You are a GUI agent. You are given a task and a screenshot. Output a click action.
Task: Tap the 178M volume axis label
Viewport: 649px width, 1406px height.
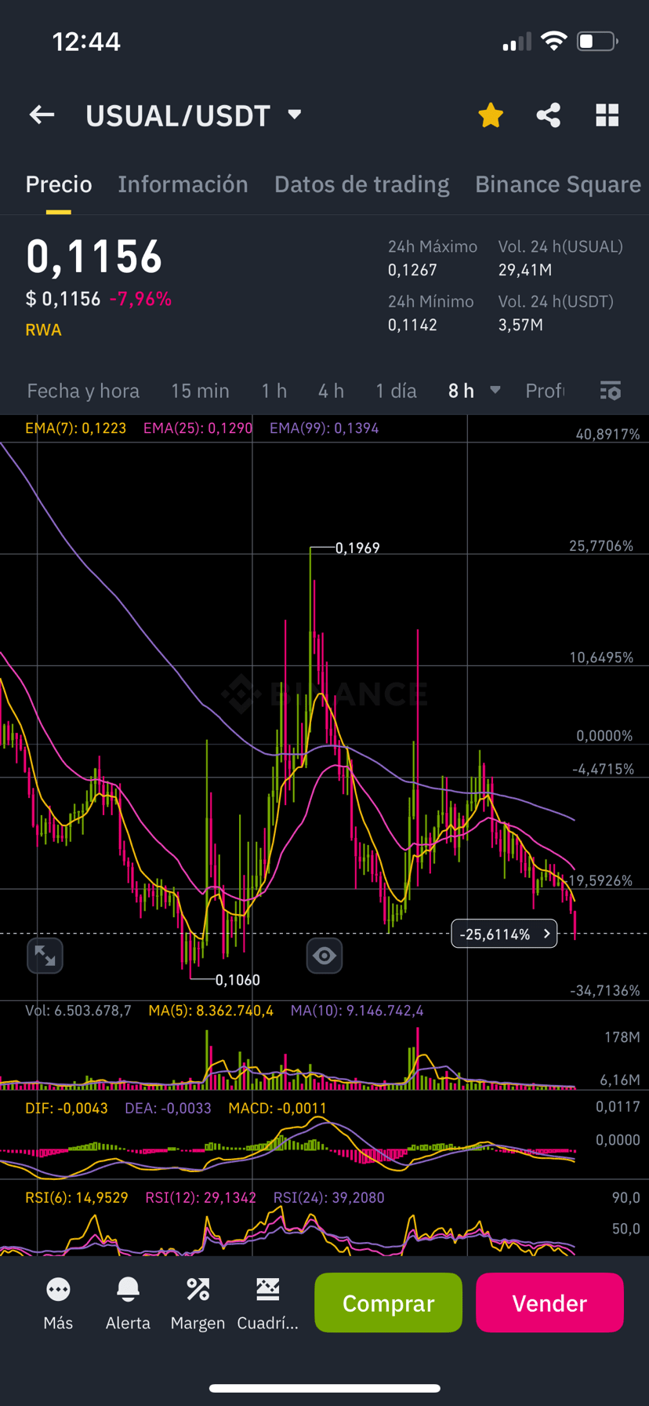(622, 1037)
